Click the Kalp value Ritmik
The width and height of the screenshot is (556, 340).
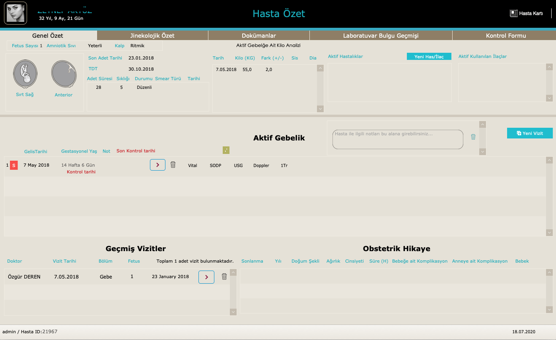tap(137, 46)
